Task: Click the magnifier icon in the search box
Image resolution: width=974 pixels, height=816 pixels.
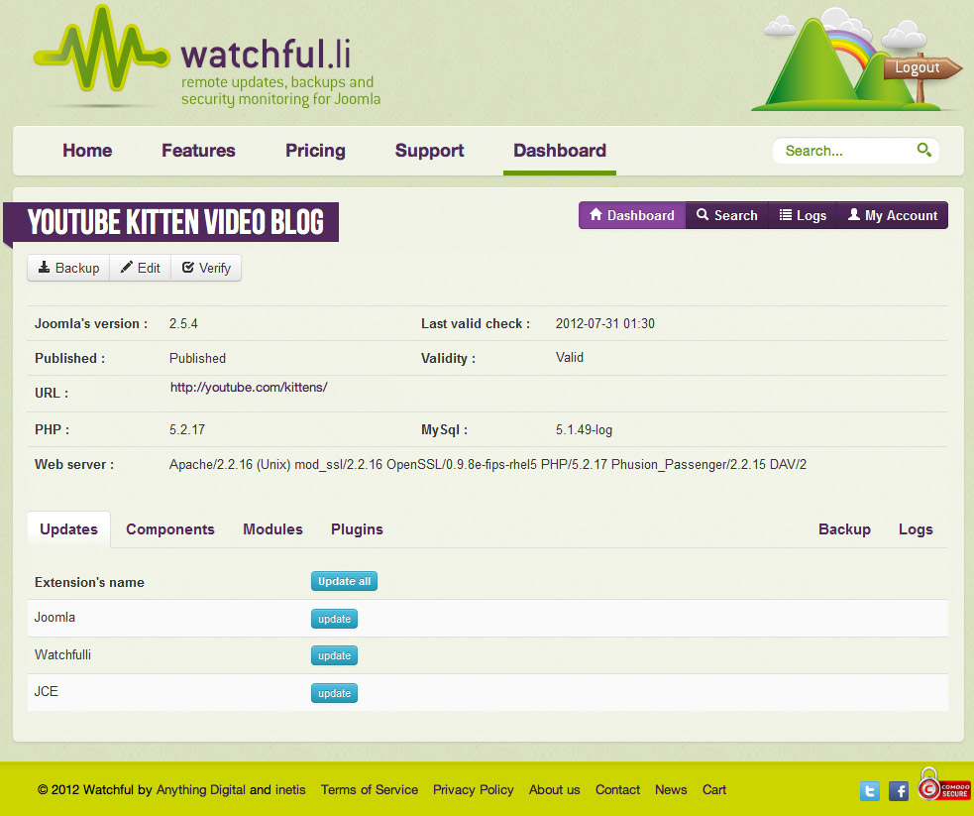Action: [x=923, y=150]
